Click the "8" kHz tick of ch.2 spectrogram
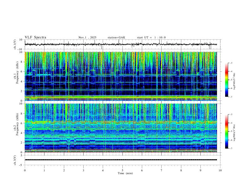Image resolution: width=248 pixels, height=191 pixels. (22, 113)
